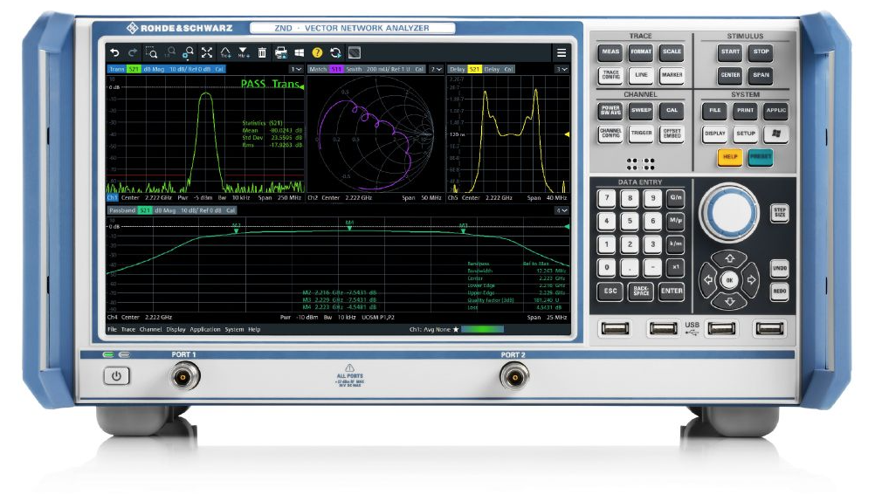Click the restart sweep circular arrows icon

(x=335, y=53)
